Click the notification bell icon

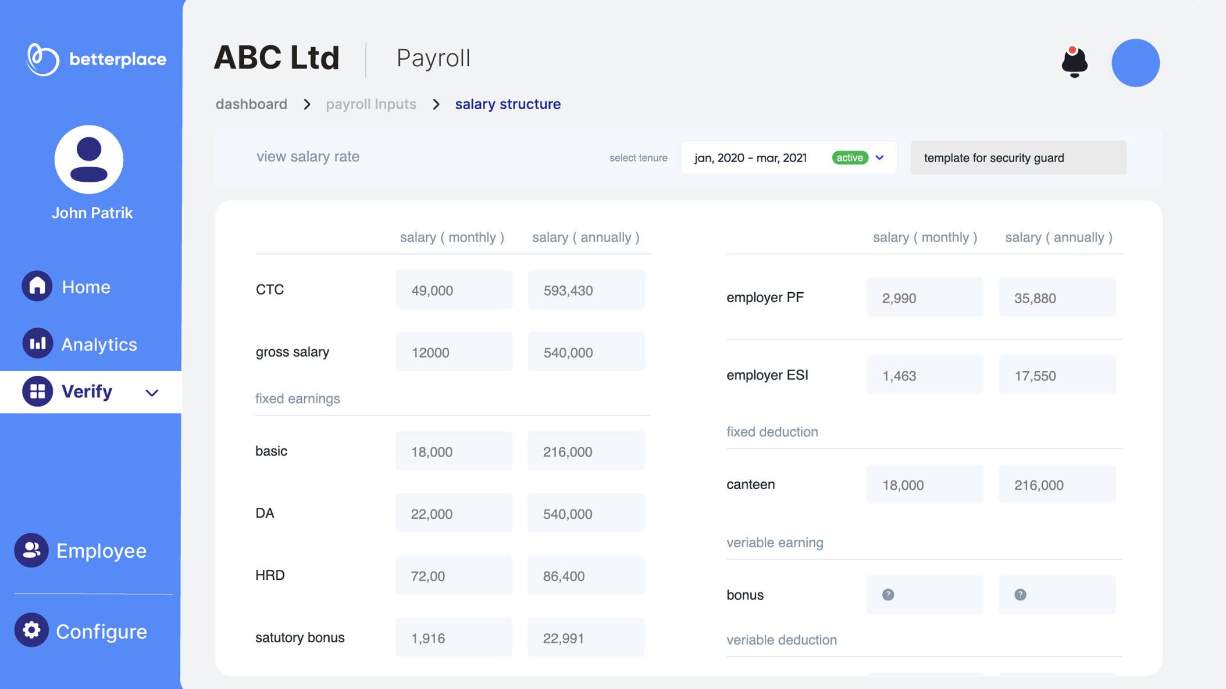(x=1074, y=62)
